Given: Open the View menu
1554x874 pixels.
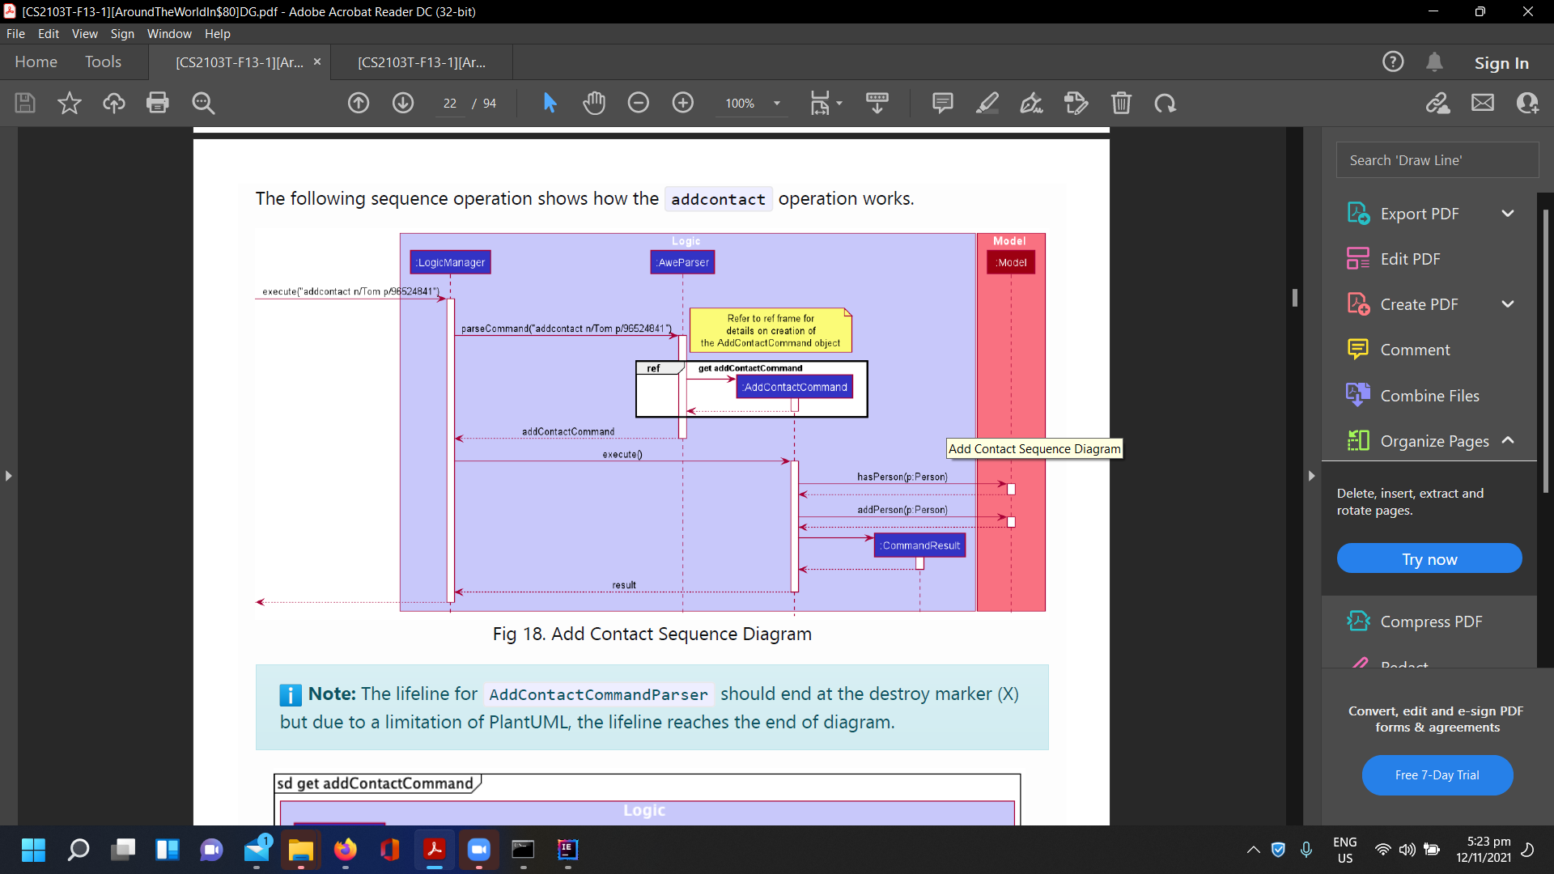Looking at the screenshot, I should click(x=84, y=34).
